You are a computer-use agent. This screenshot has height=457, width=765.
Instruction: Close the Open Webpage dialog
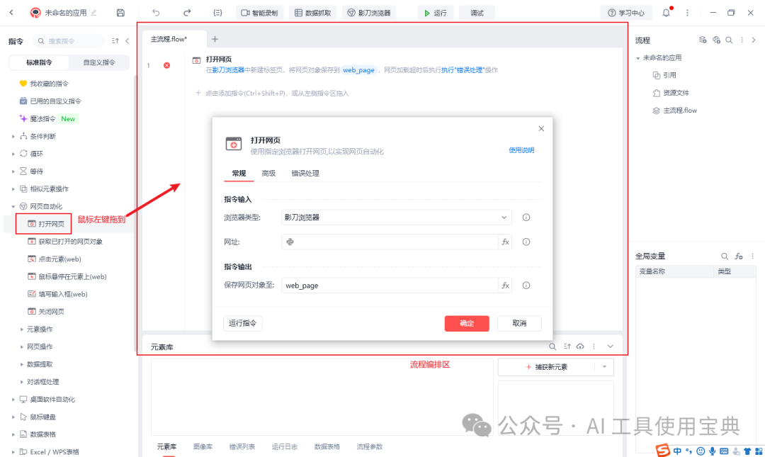541,128
